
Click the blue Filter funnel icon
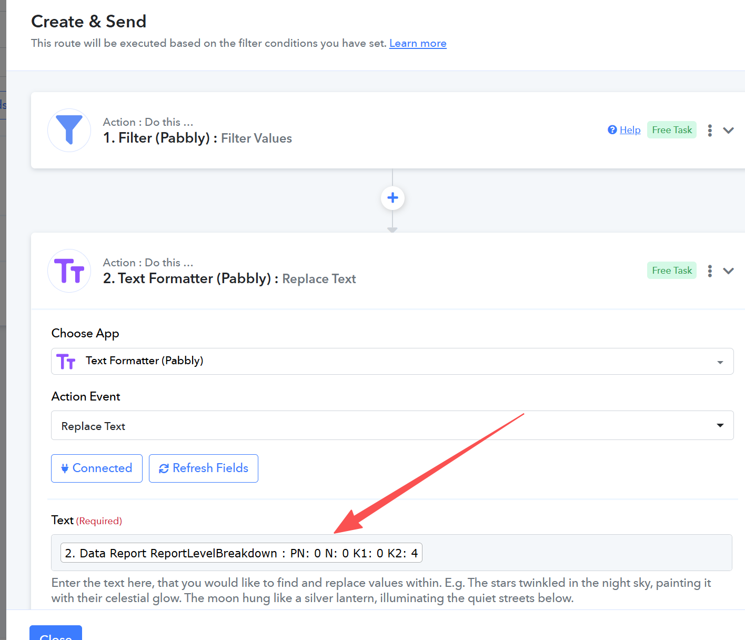[69, 130]
